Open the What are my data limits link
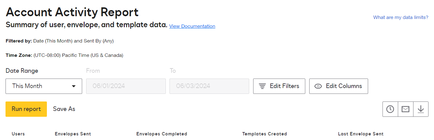Screen dimensions: 434x140 pyautogui.click(x=401, y=17)
